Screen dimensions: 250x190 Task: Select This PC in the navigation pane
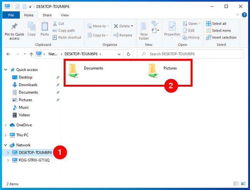point(22,135)
